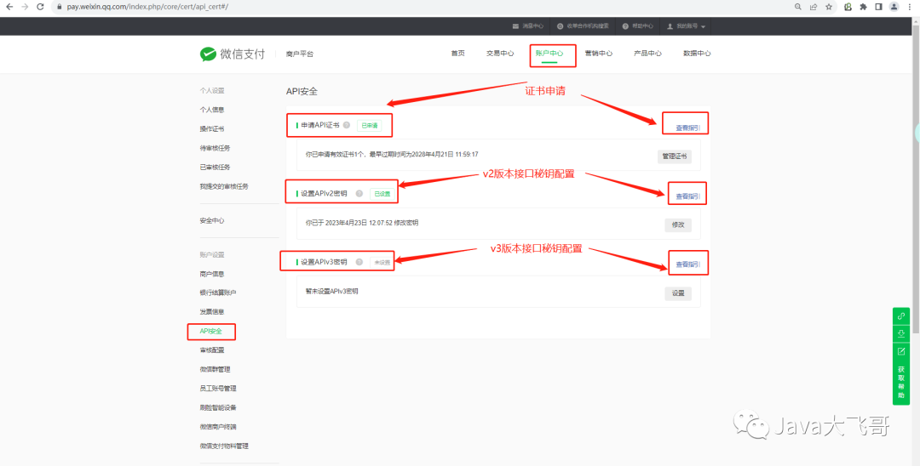Viewport: 920px width, 466px height.
Task: Open 微信群管理 in the sidebar
Action: [x=215, y=369]
